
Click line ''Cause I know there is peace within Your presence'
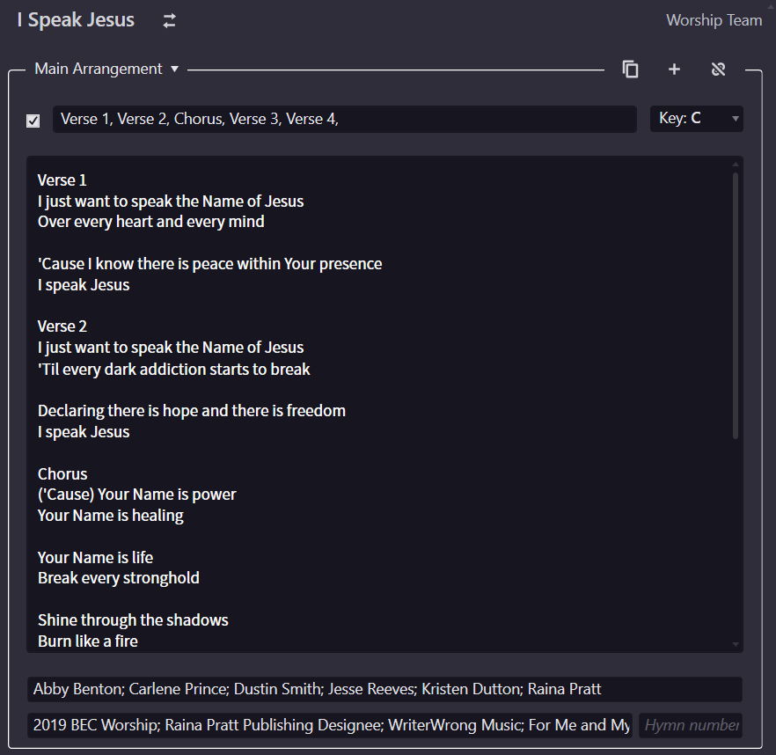click(x=209, y=264)
